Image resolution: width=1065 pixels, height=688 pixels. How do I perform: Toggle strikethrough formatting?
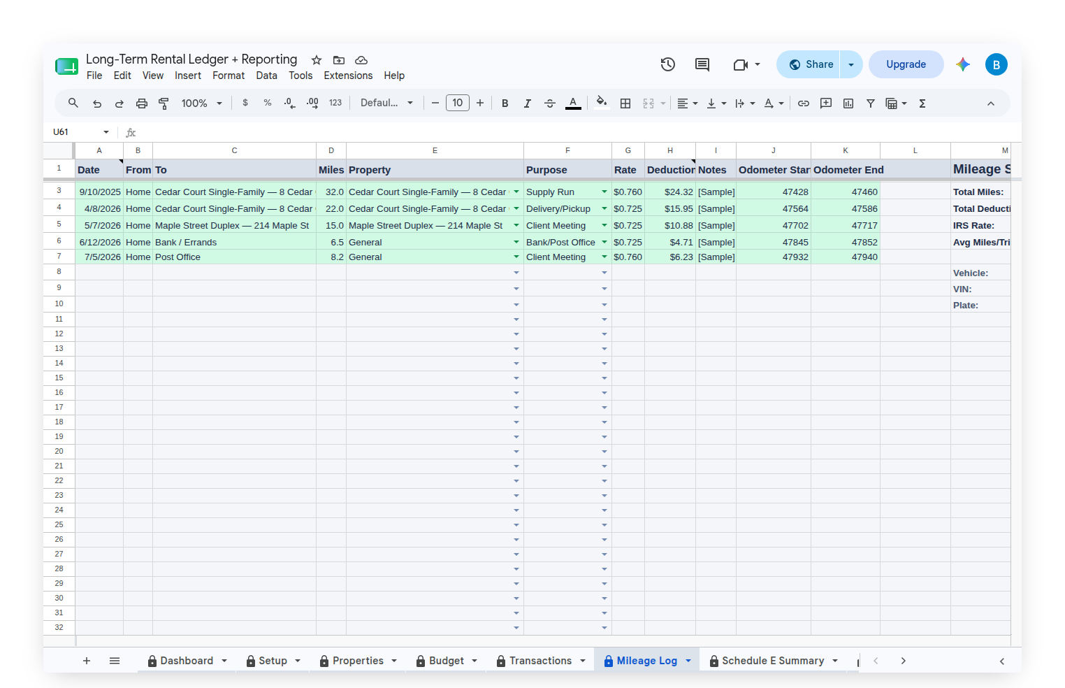pos(550,103)
